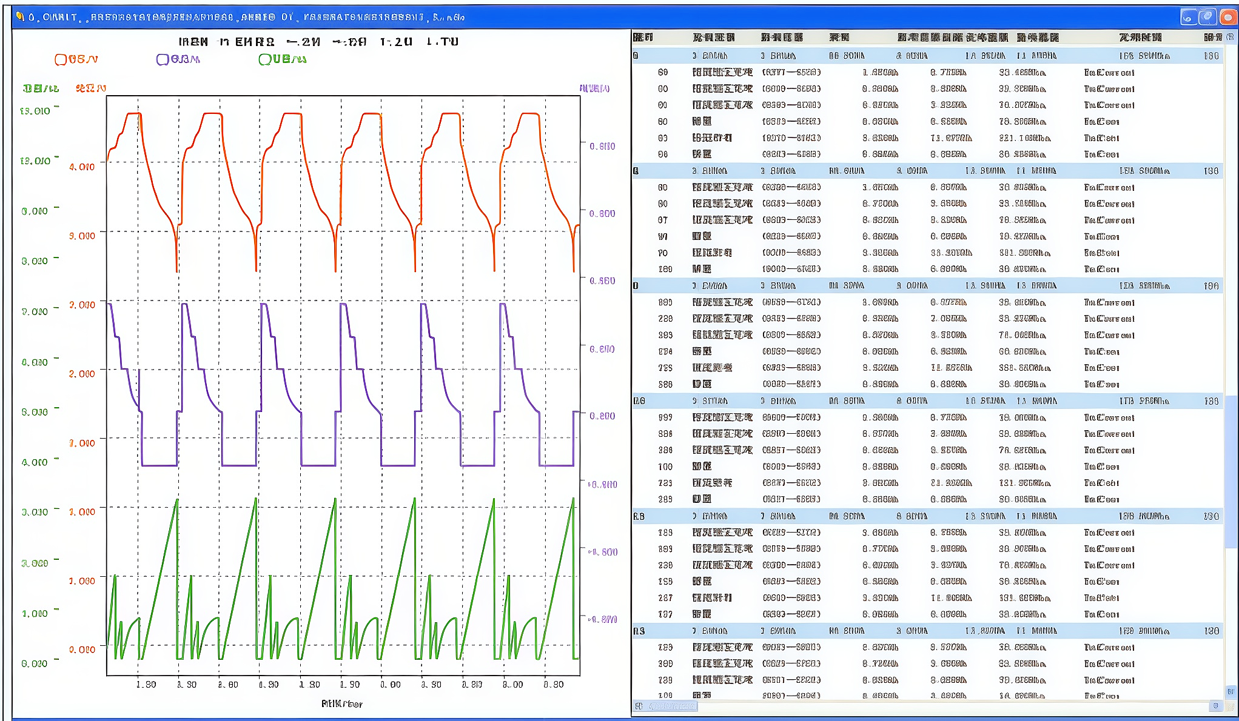
Task: Toggle the green series legend checkbox
Action: pyautogui.click(x=262, y=59)
